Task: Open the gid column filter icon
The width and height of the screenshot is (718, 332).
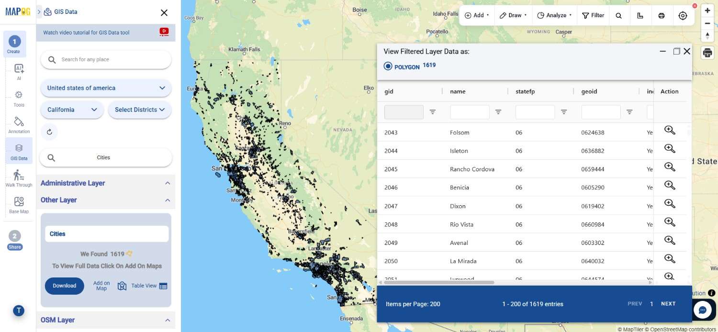Action: point(433,112)
